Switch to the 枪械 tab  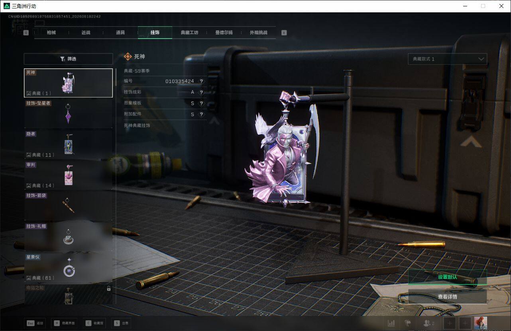coord(51,33)
